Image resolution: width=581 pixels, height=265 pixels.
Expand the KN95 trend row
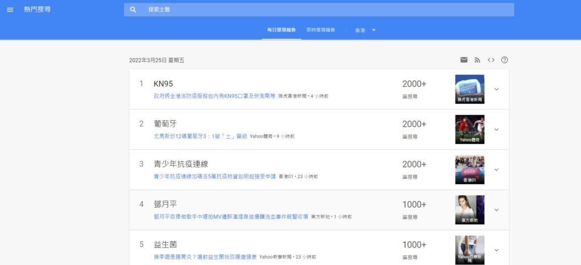[x=496, y=89]
